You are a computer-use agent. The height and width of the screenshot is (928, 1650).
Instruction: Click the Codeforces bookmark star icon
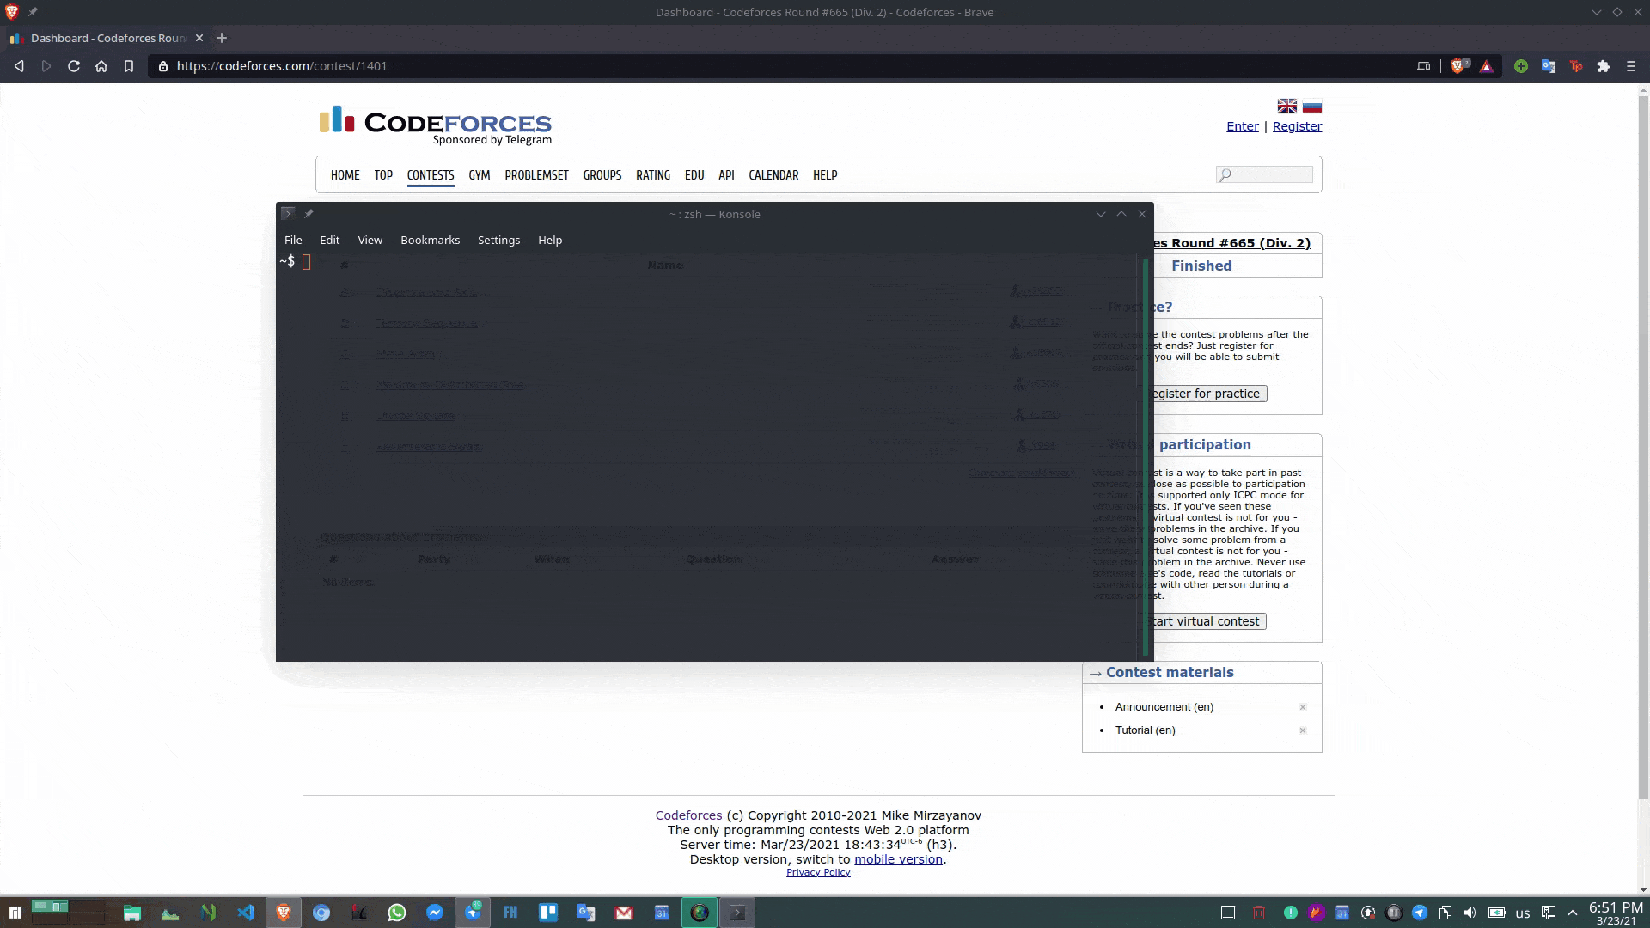click(x=128, y=65)
